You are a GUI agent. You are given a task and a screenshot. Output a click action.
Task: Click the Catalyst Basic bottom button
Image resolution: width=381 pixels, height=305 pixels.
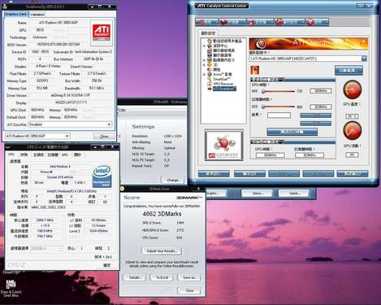click(x=214, y=173)
